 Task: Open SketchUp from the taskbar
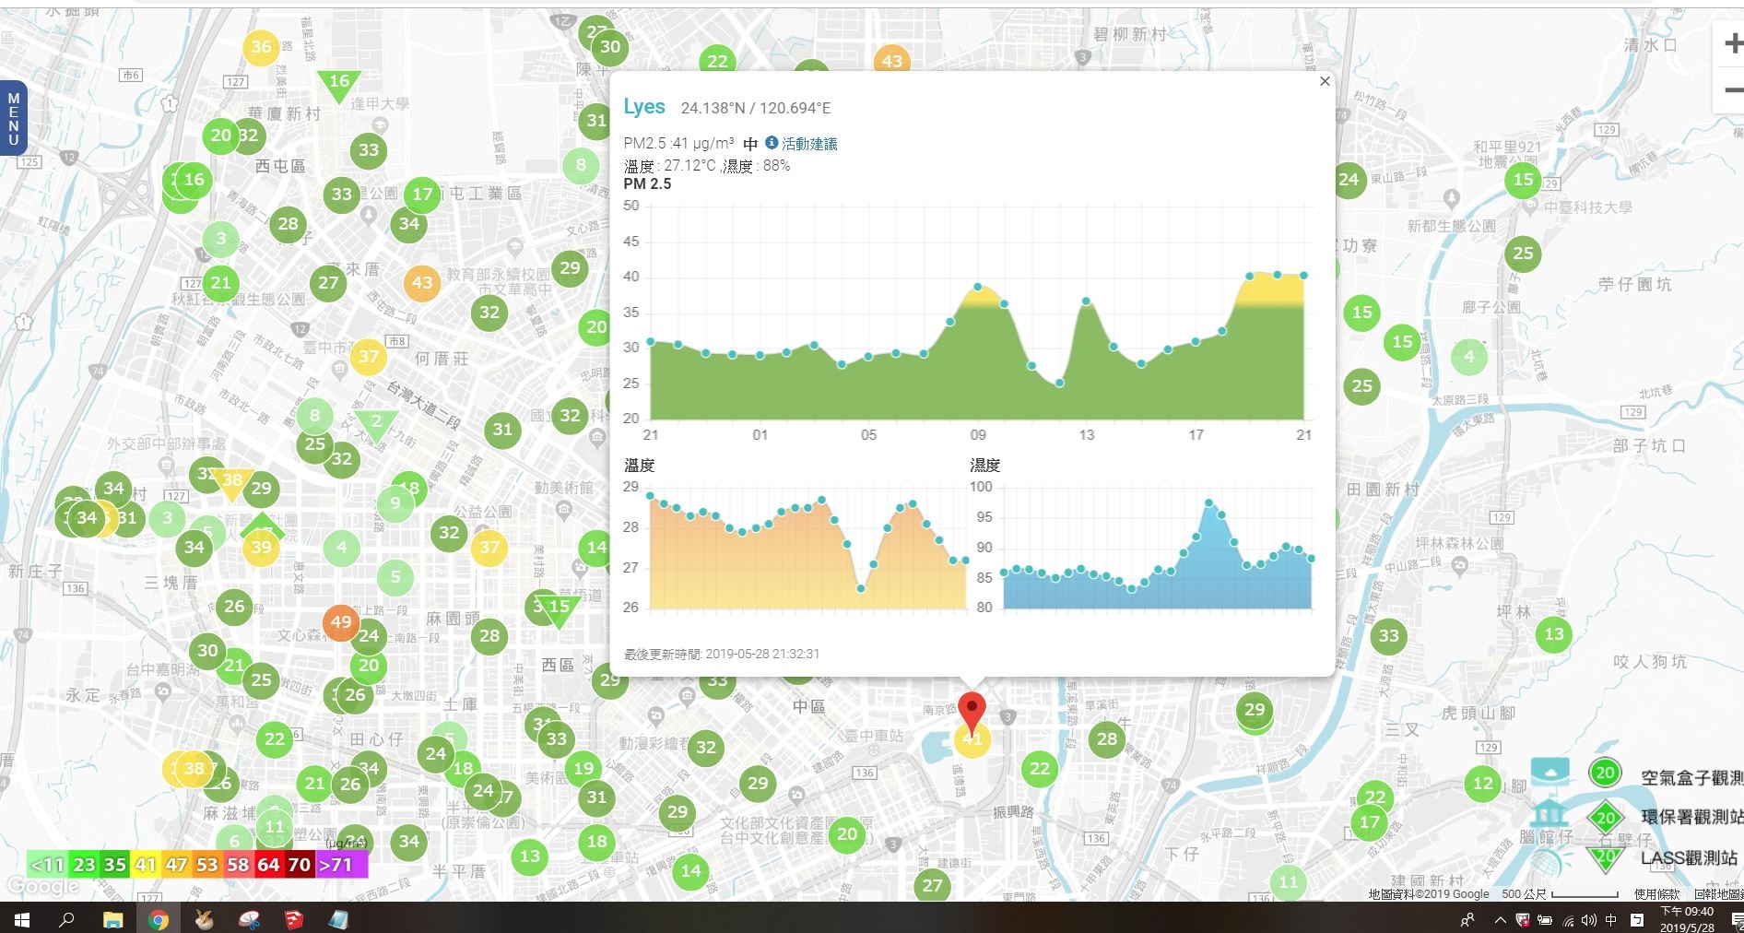(x=293, y=919)
